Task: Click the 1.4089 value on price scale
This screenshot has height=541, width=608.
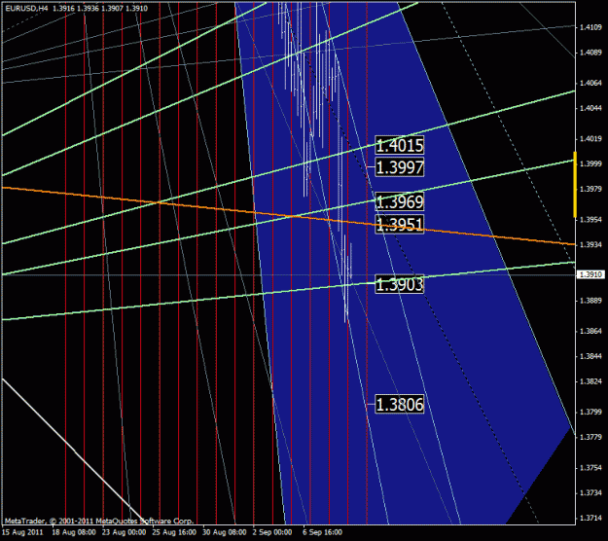Action: pyautogui.click(x=590, y=53)
